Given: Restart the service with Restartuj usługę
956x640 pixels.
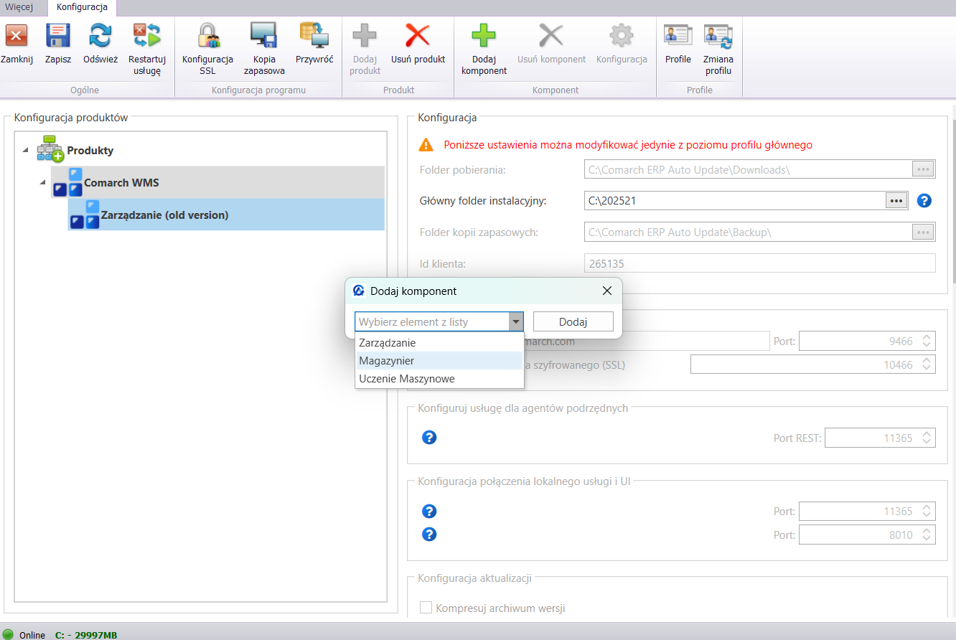Looking at the screenshot, I should pyautogui.click(x=147, y=36).
